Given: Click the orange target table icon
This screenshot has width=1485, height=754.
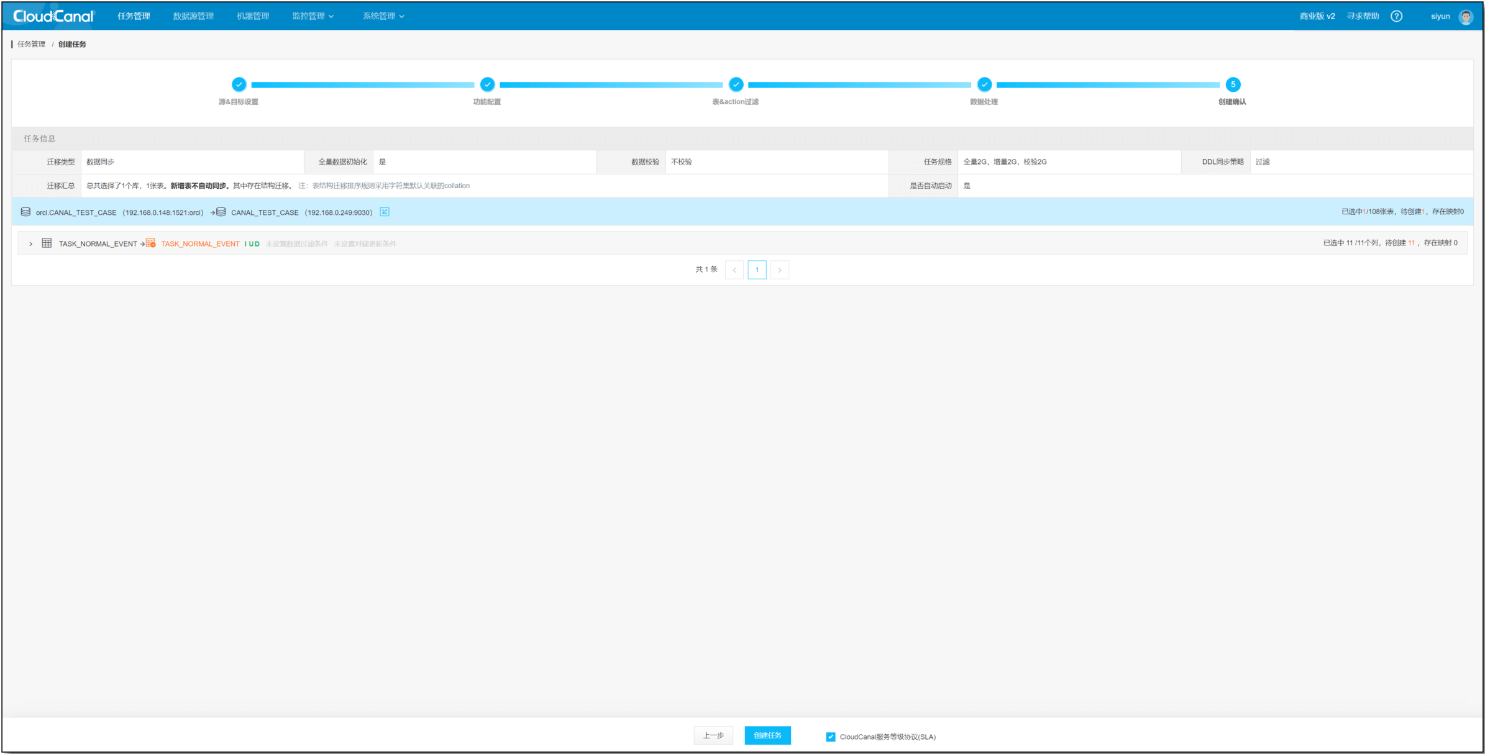Looking at the screenshot, I should click(x=150, y=243).
